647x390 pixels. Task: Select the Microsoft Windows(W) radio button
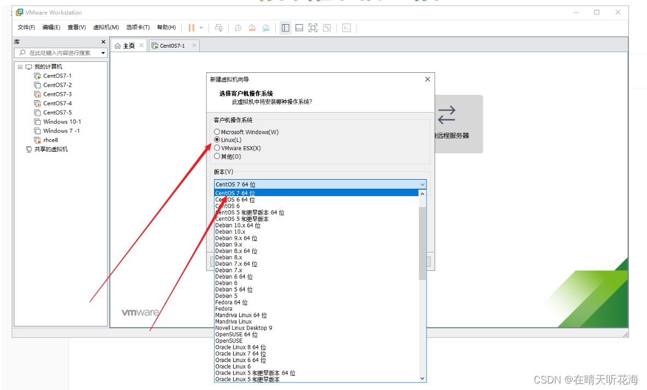coord(217,131)
